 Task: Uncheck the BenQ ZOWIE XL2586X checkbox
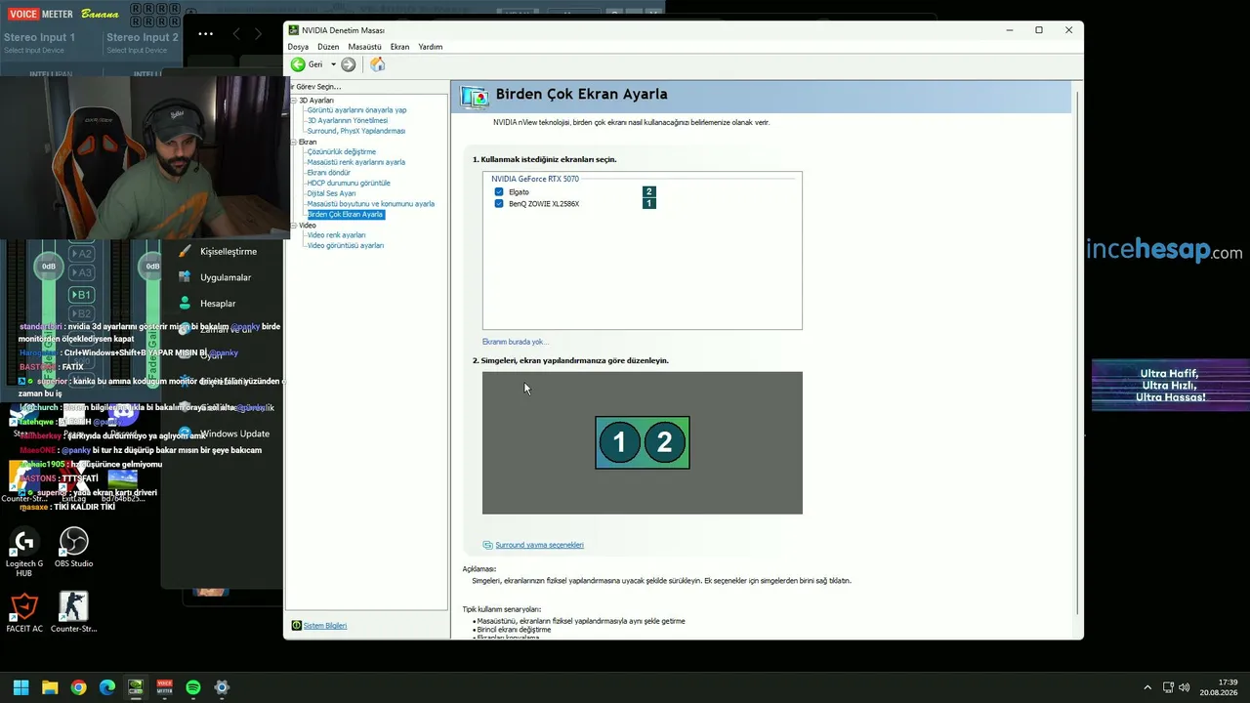(499, 204)
